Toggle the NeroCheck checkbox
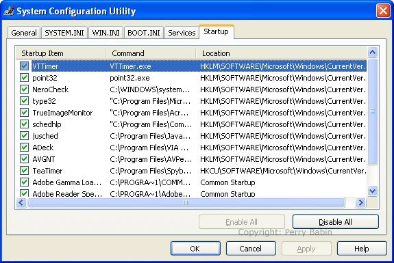Image resolution: width=394 pixels, height=263 pixels. coord(24,89)
